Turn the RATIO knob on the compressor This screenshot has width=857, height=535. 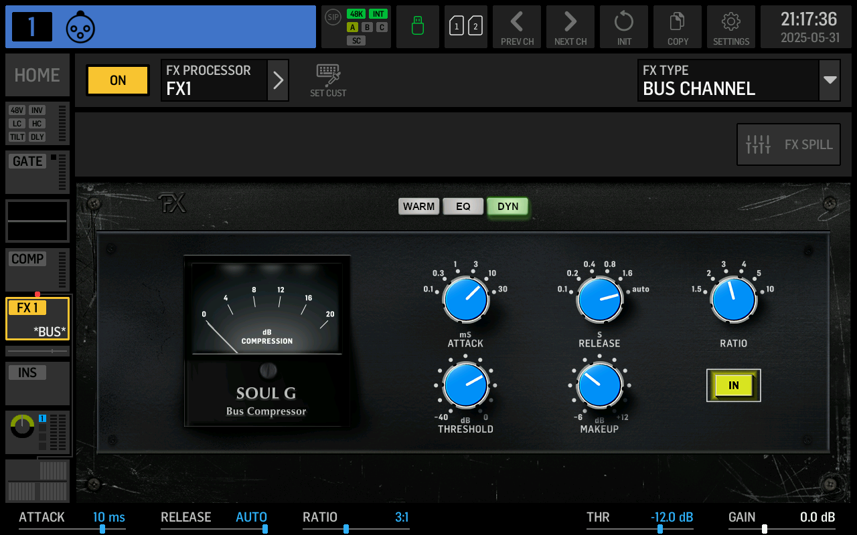(x=733, y=298)
